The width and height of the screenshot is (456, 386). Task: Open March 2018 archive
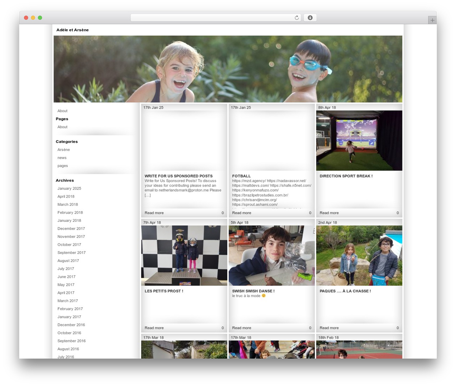pos(68,204)
